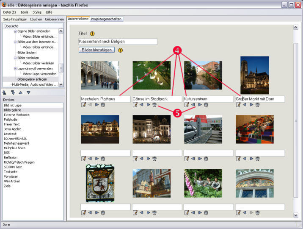This screenshot has height=229, width=303.
Task: Demote node with the outline down-right arrow
Action: (13, 92)
